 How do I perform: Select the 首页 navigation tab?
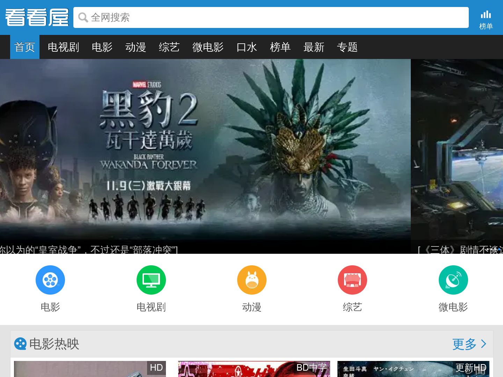point(25,47)
